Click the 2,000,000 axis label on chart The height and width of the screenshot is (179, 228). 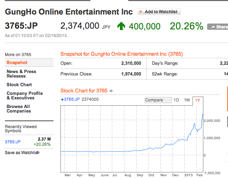click(212, 121)
